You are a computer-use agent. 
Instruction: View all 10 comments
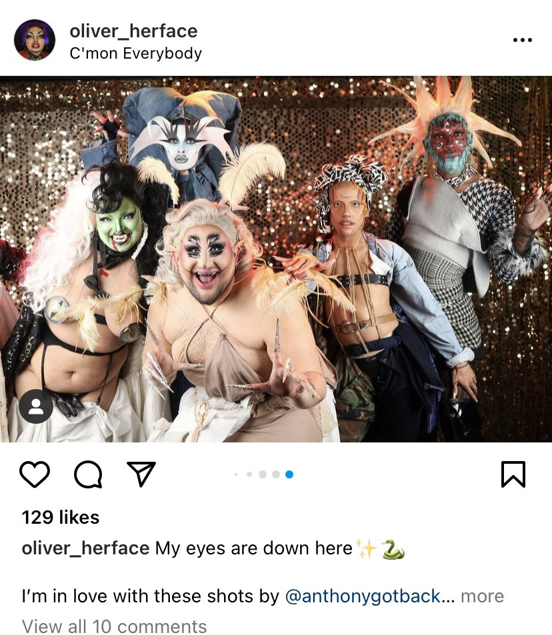coord(114,626)
